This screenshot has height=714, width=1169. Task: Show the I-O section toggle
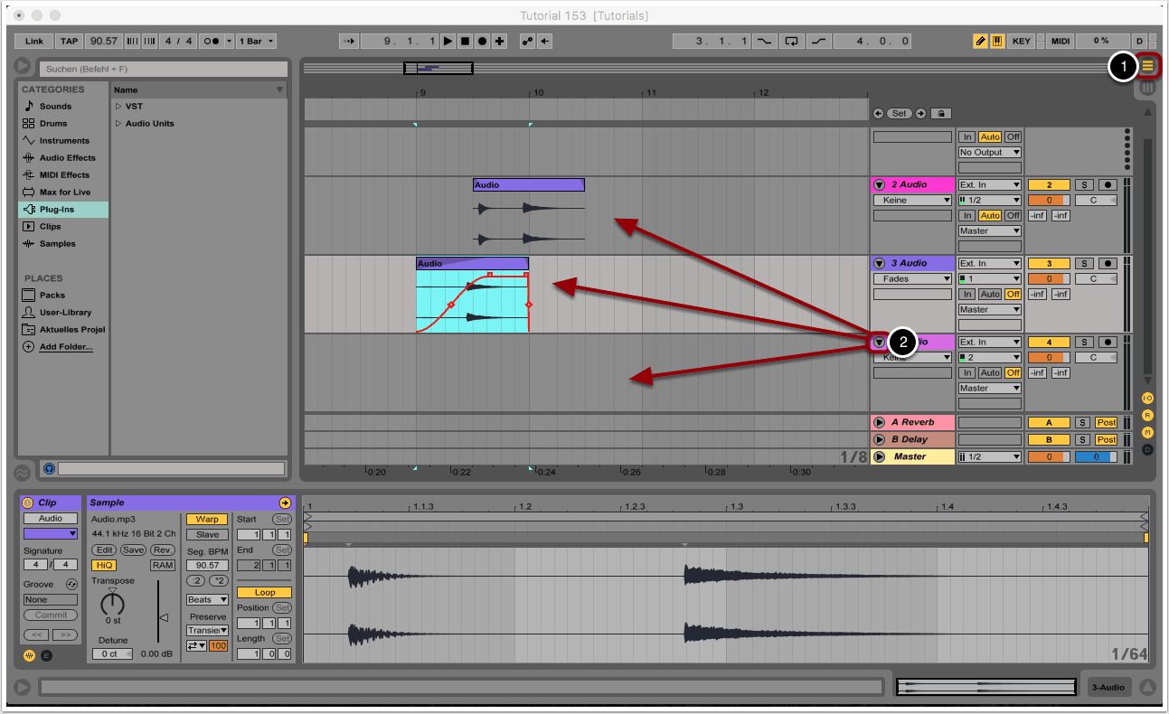(x=1148, y=398)
